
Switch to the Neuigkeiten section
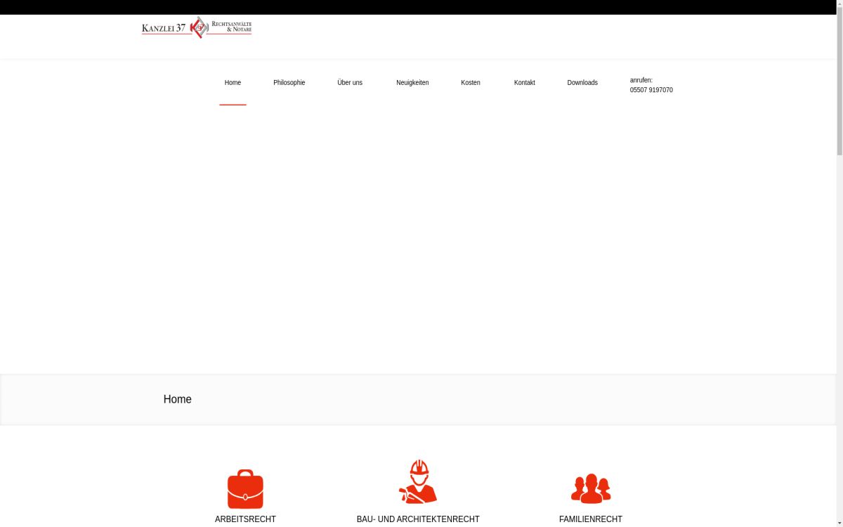[x=412, y=82]
